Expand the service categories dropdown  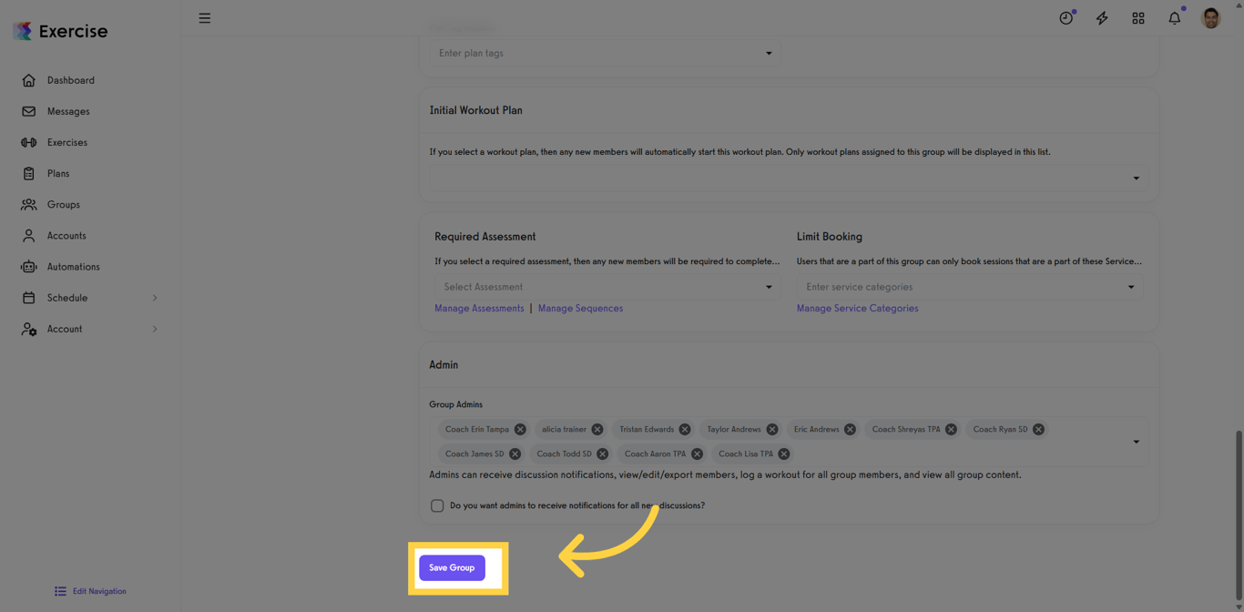[969, 287]
